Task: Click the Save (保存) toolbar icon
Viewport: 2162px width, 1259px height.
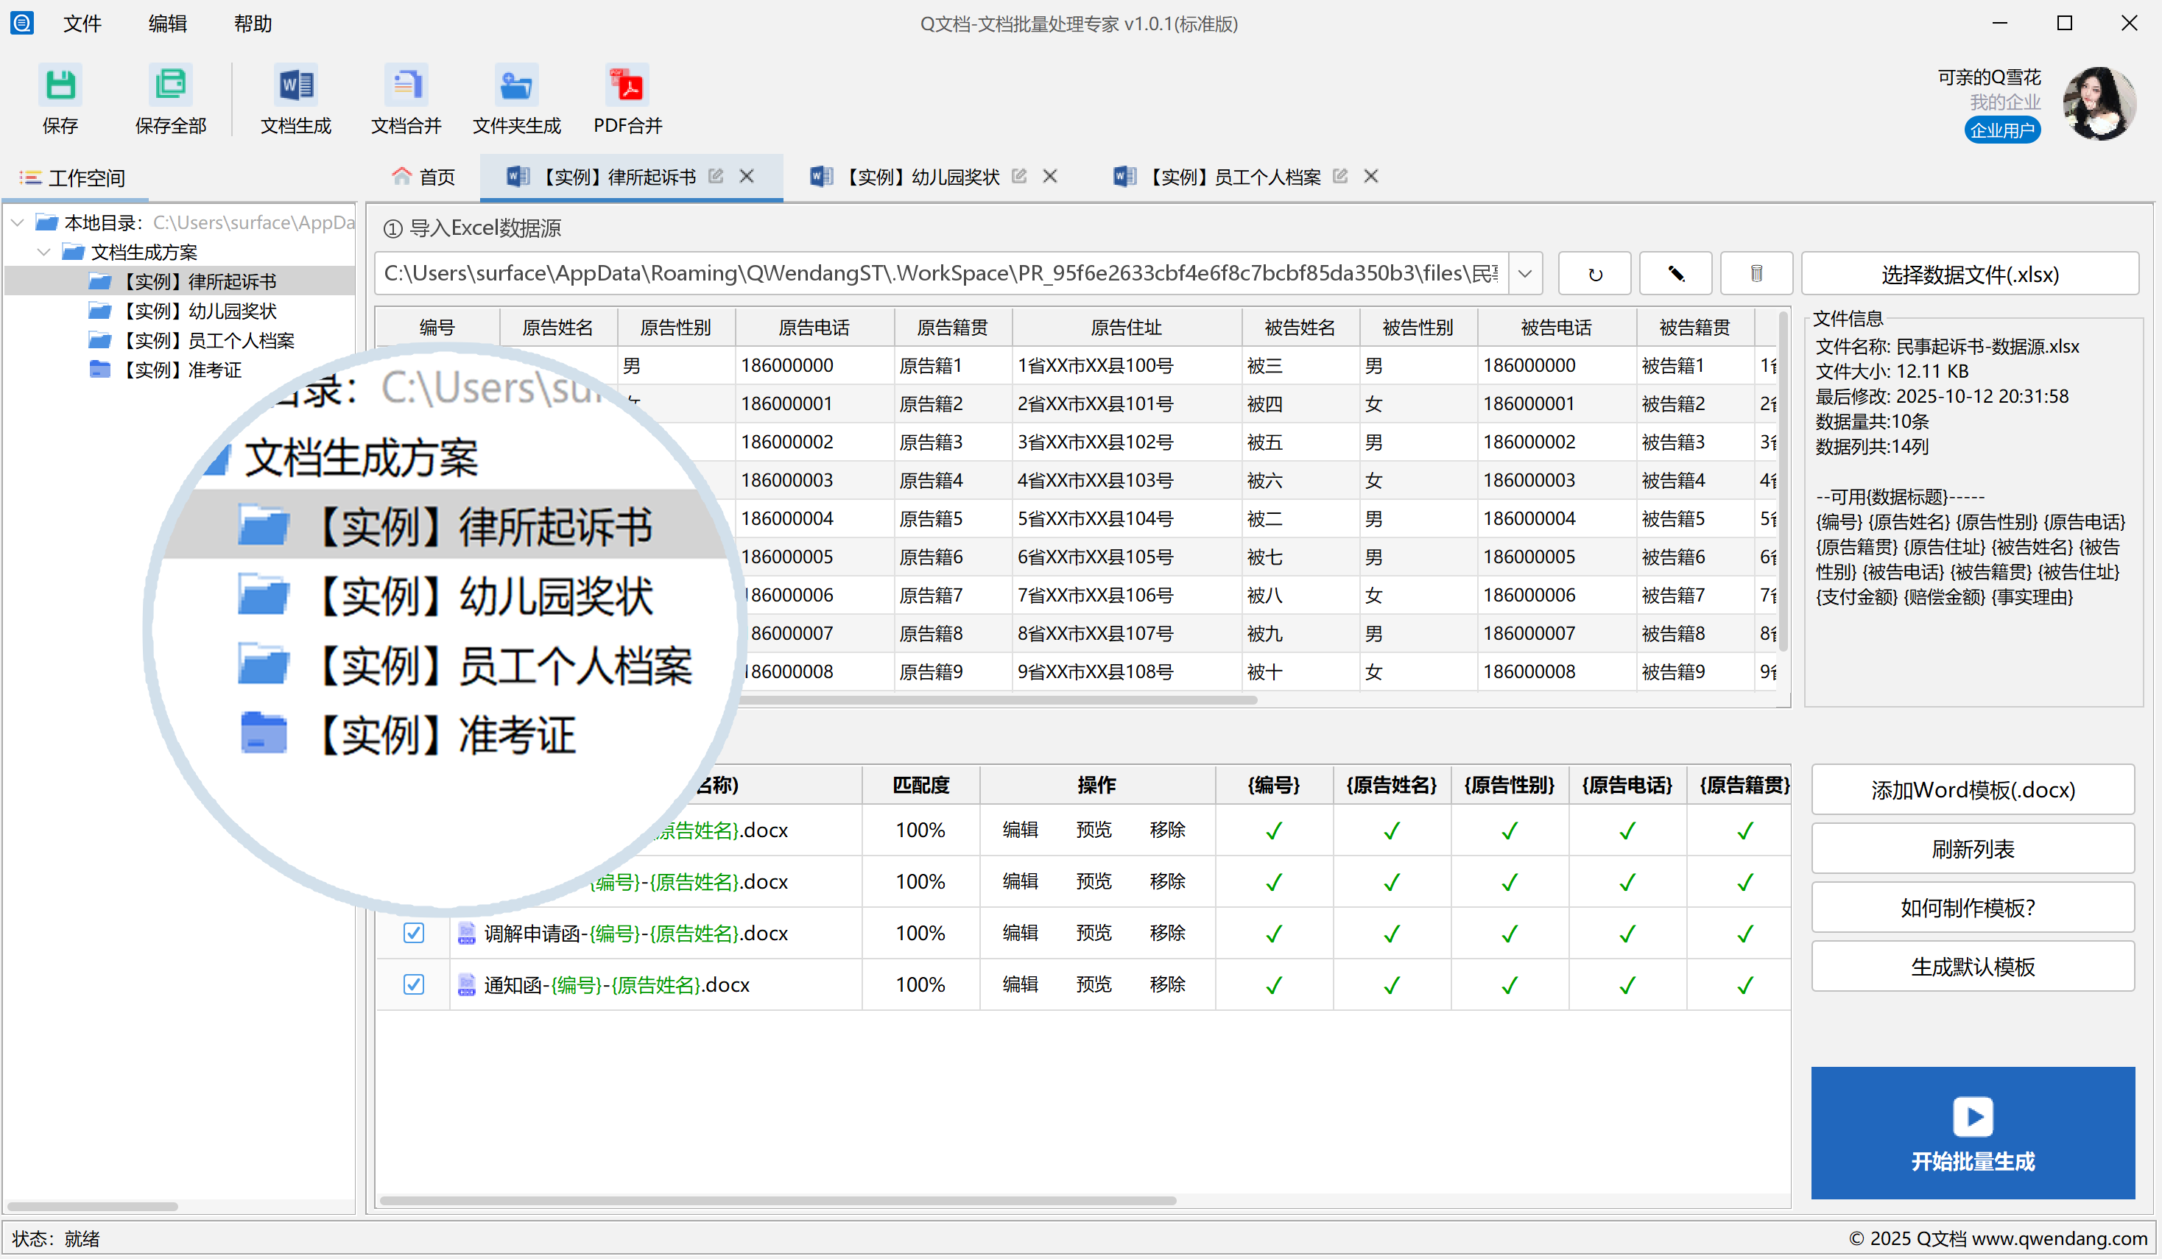Action: click(x=60, y=85)
